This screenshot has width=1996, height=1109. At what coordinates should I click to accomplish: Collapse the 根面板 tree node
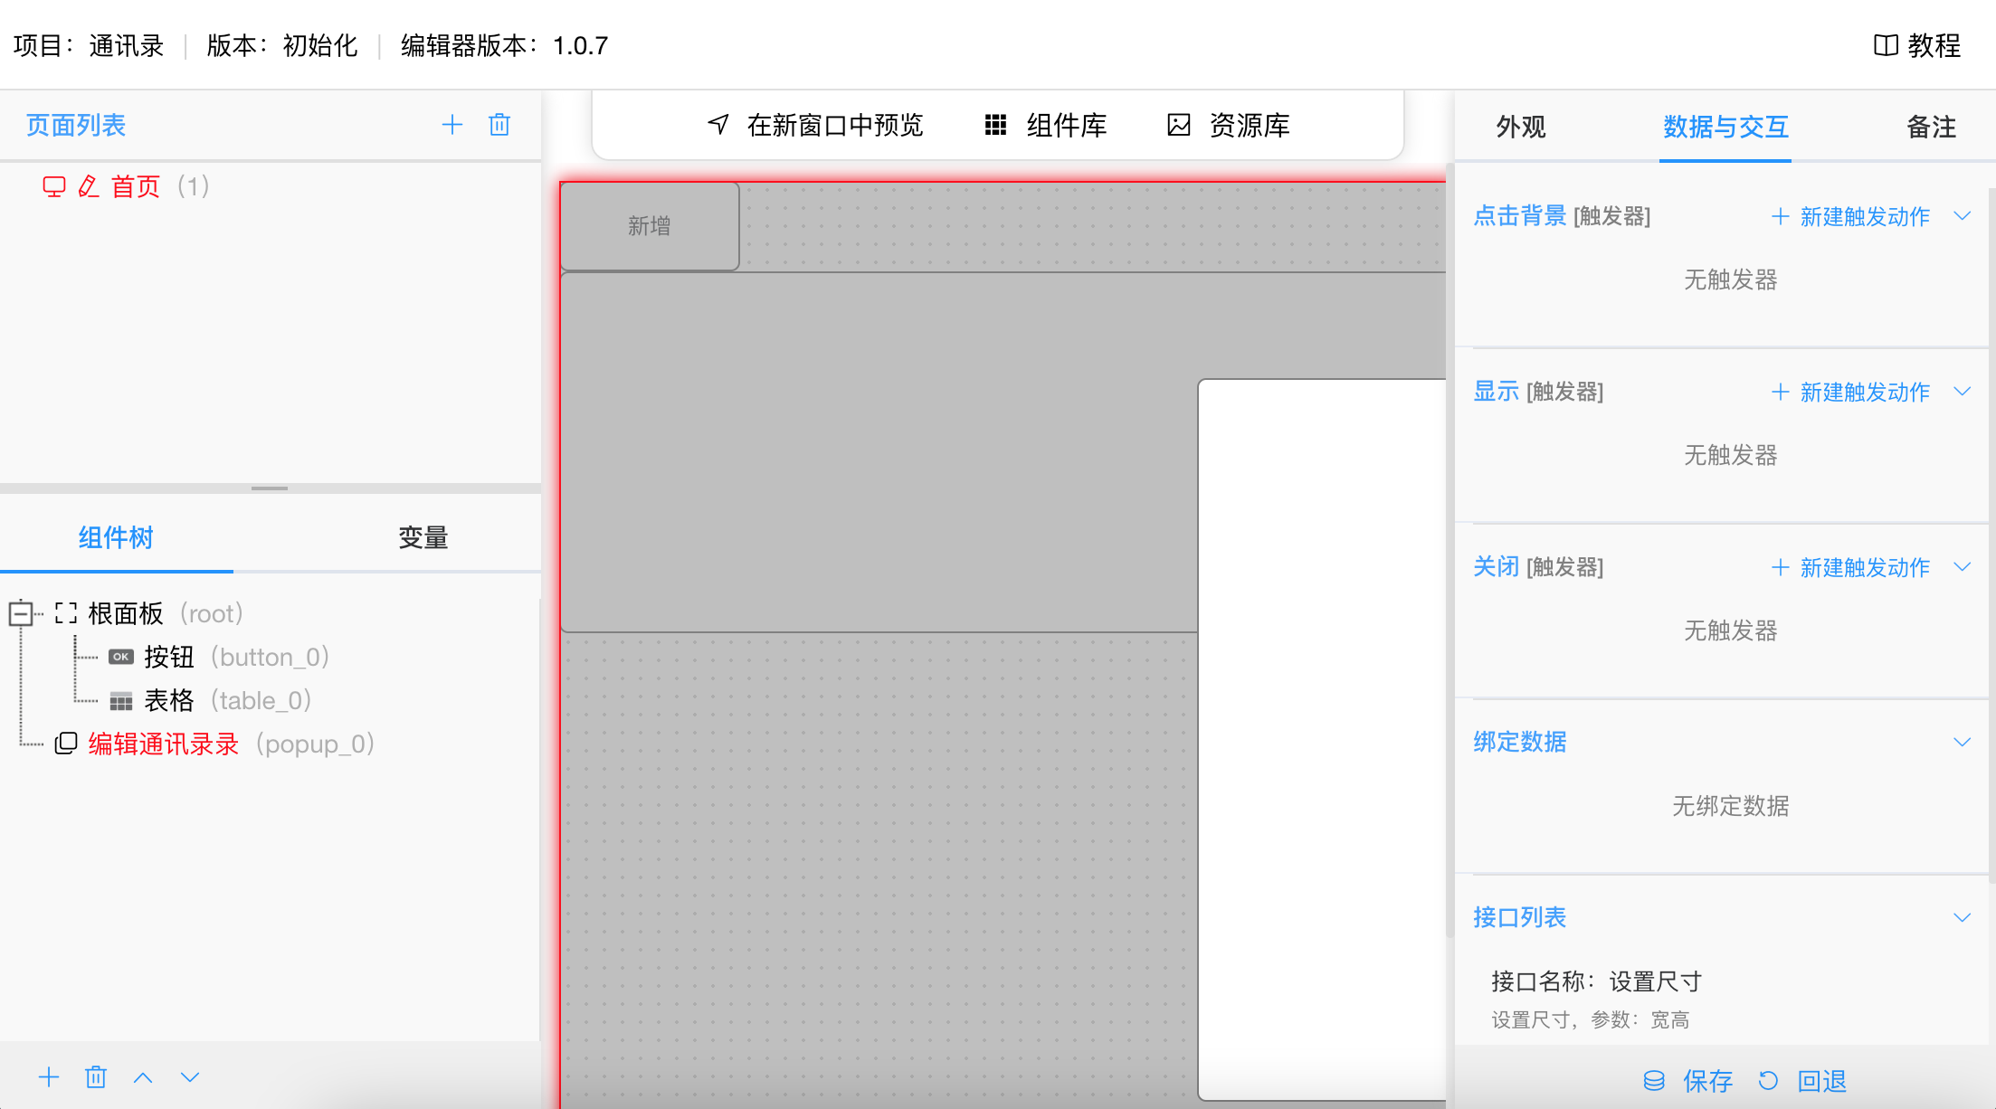21,613
